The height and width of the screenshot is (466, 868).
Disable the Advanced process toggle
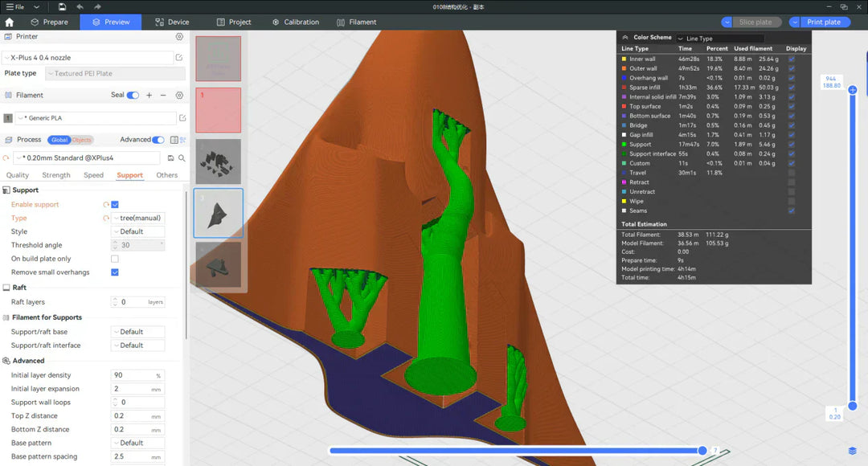pyautogui.click(x=158, y=139)
